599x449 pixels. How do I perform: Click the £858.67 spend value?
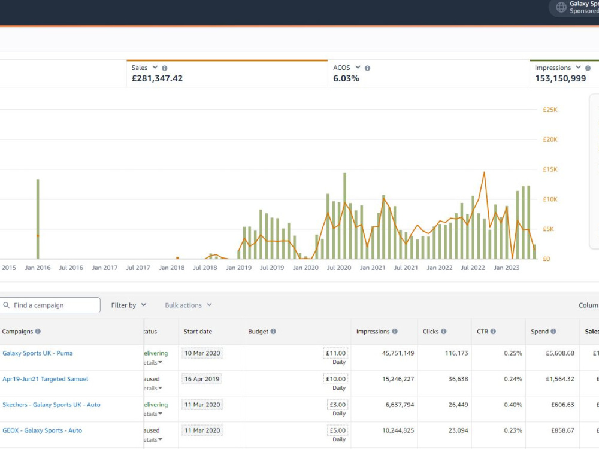[562, 430]
